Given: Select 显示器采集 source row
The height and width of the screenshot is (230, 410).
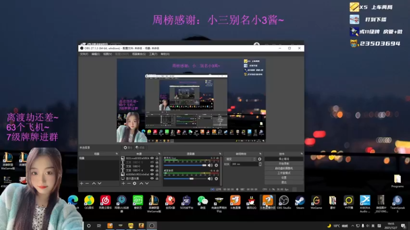Looking at the screenshot, I should click(140, 178).
